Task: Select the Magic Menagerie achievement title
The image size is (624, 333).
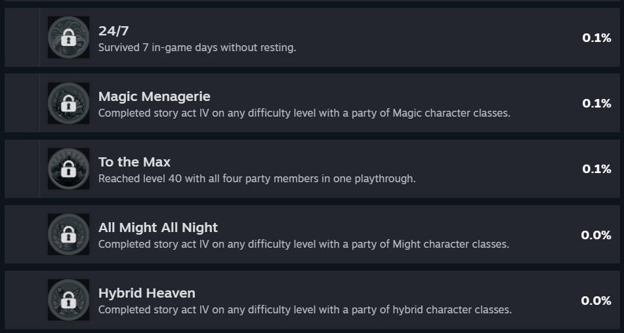Action: tap(154, 96)
